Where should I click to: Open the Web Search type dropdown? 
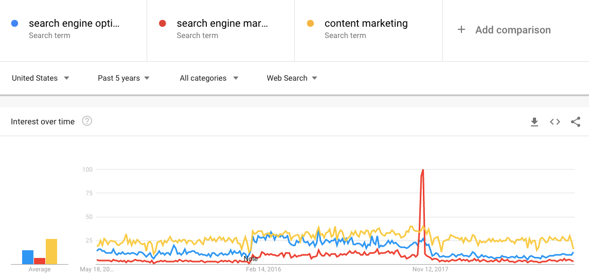click(x=292, y=78)
